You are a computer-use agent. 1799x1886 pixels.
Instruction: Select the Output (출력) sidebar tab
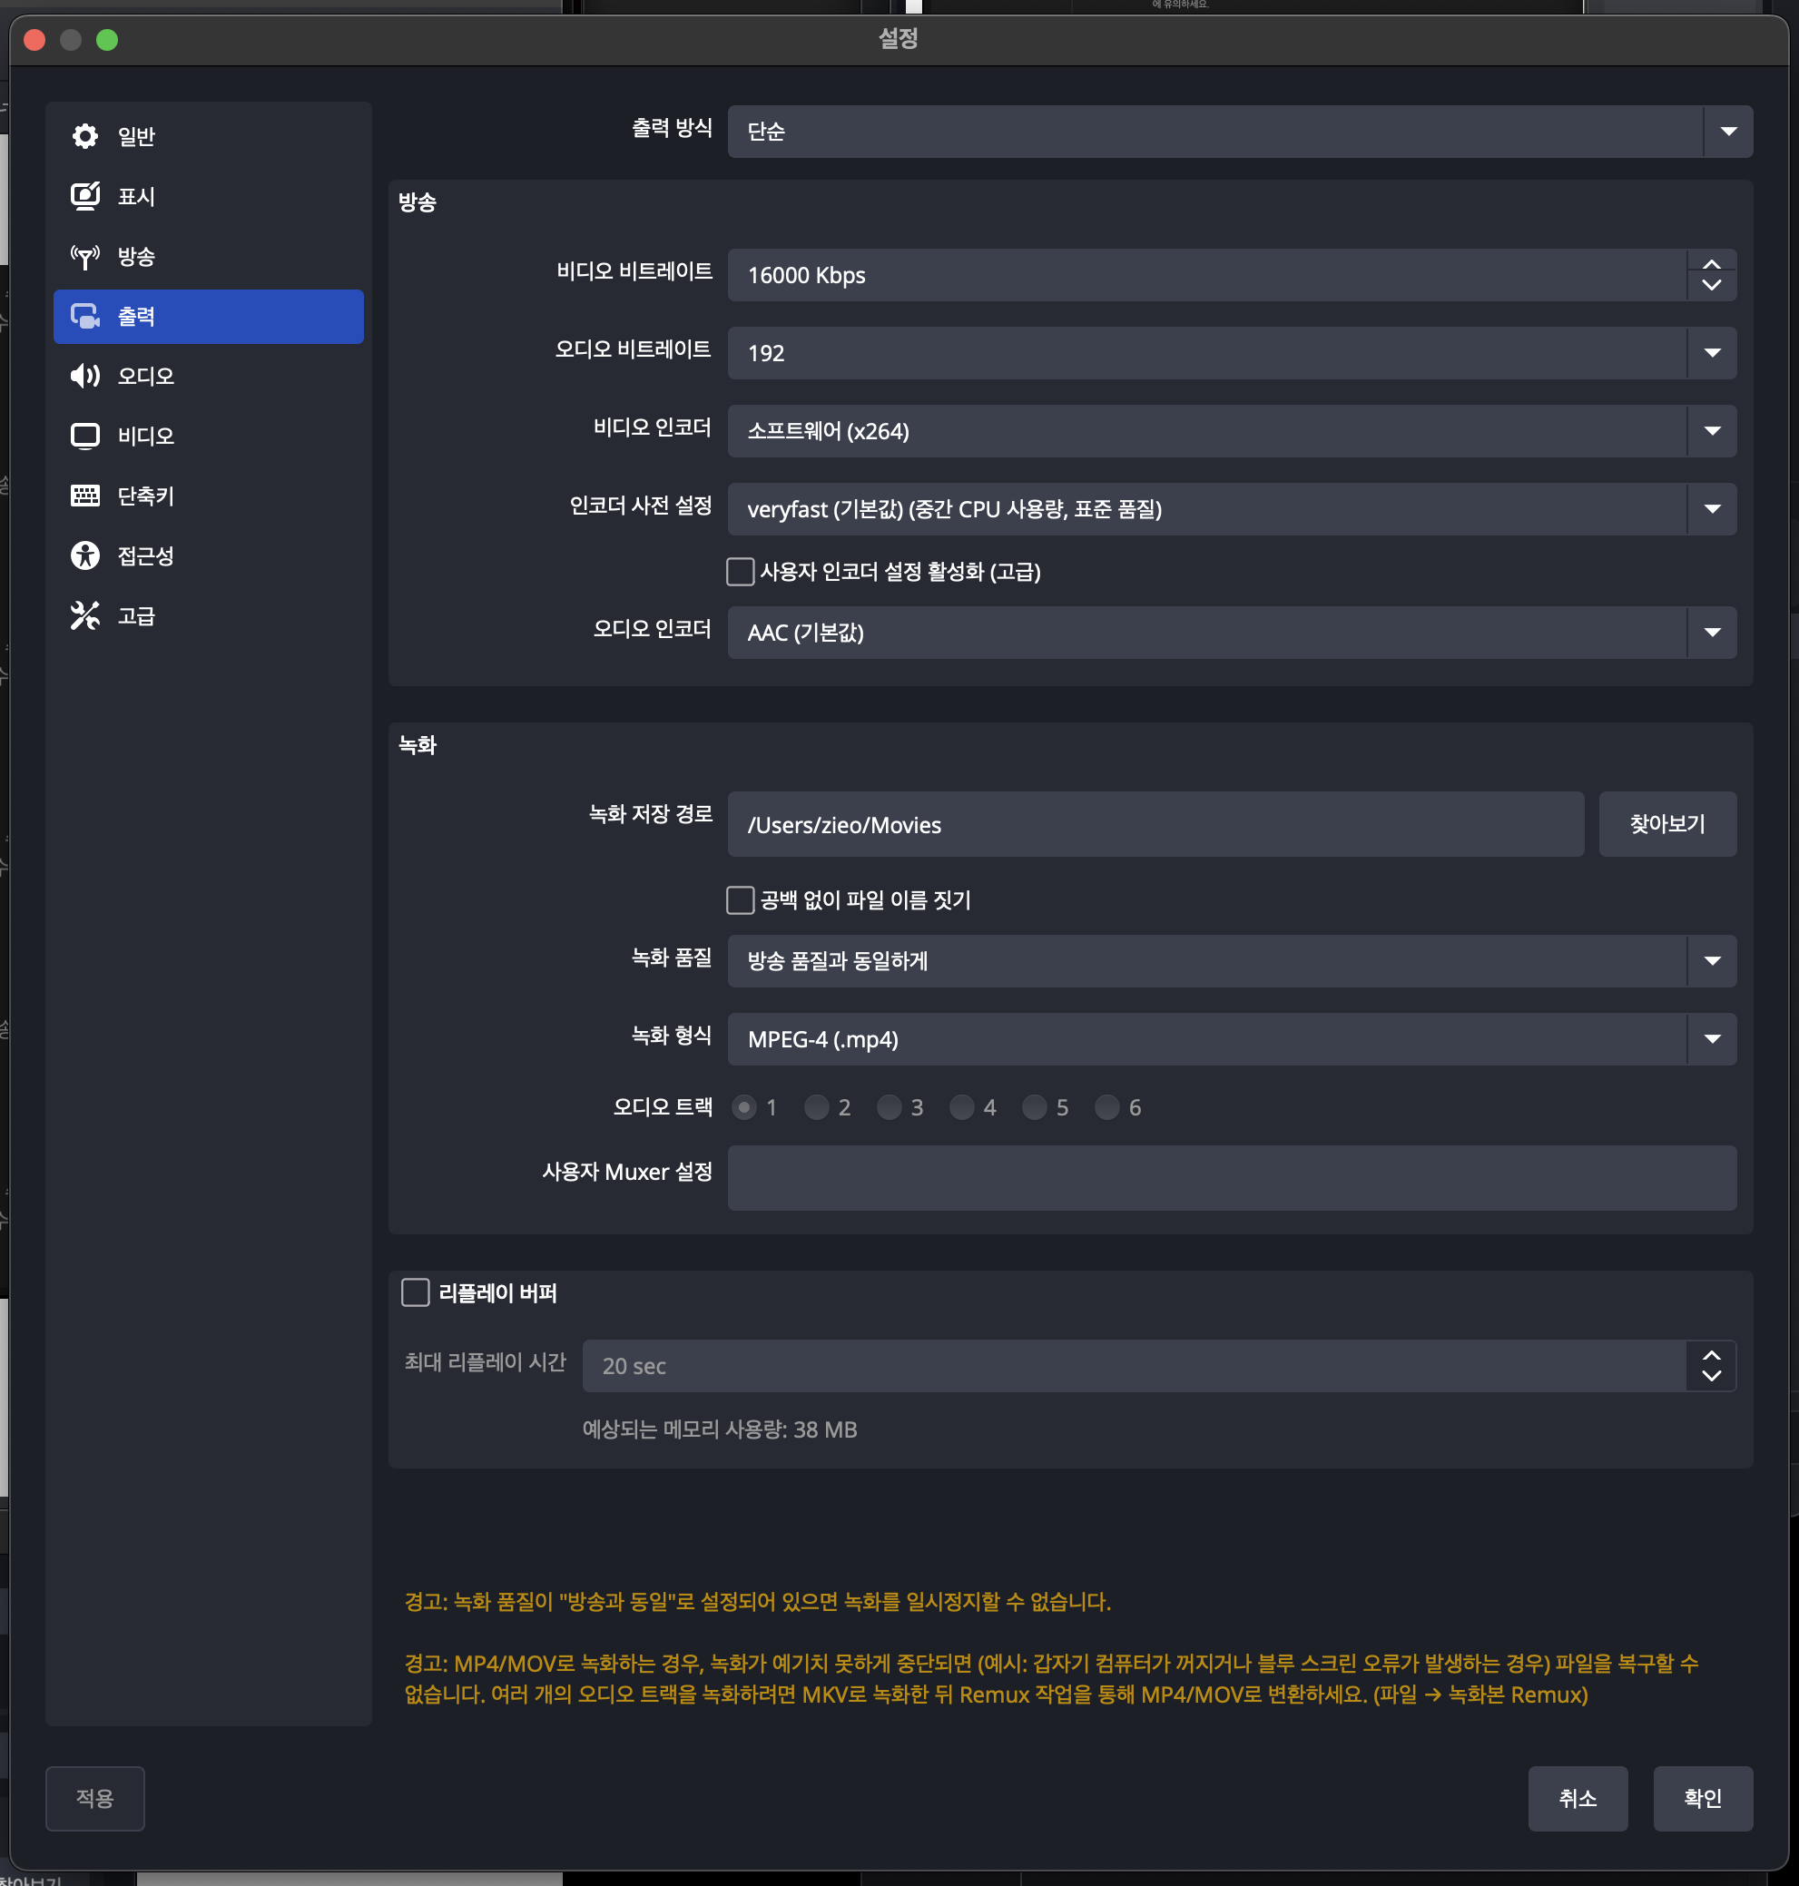[x=208, y=317]
